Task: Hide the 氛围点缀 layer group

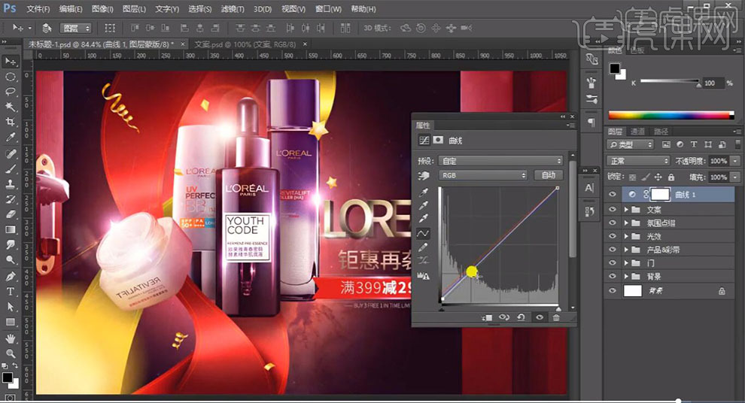Action: pos(613,223)
